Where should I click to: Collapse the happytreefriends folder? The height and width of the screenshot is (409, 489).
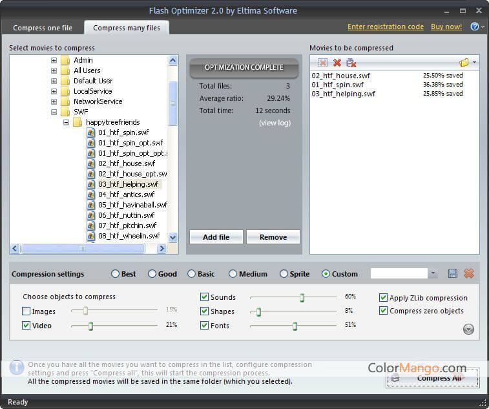[66, 122]
